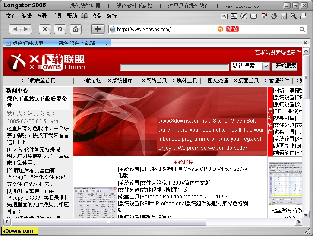Expand the 默认搜索 dropdown
Image resolution: width=313 pixels, height=236 pixels.
pos(266,66)
